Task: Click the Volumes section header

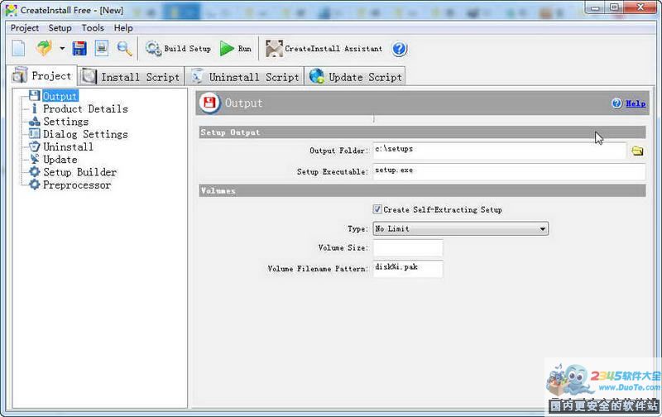Action: pos(422,190)
